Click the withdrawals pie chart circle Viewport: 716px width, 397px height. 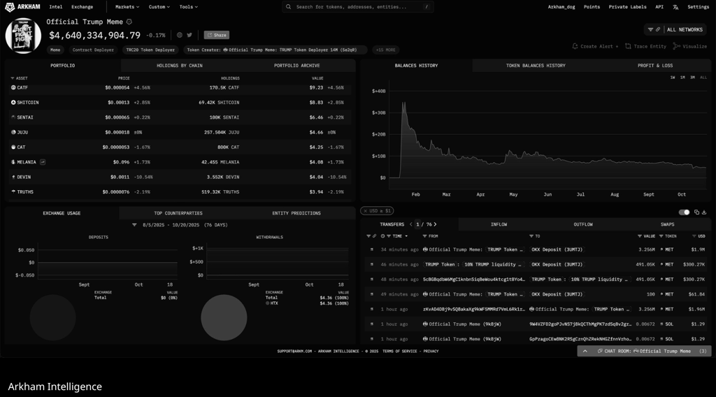pos(224,317)
